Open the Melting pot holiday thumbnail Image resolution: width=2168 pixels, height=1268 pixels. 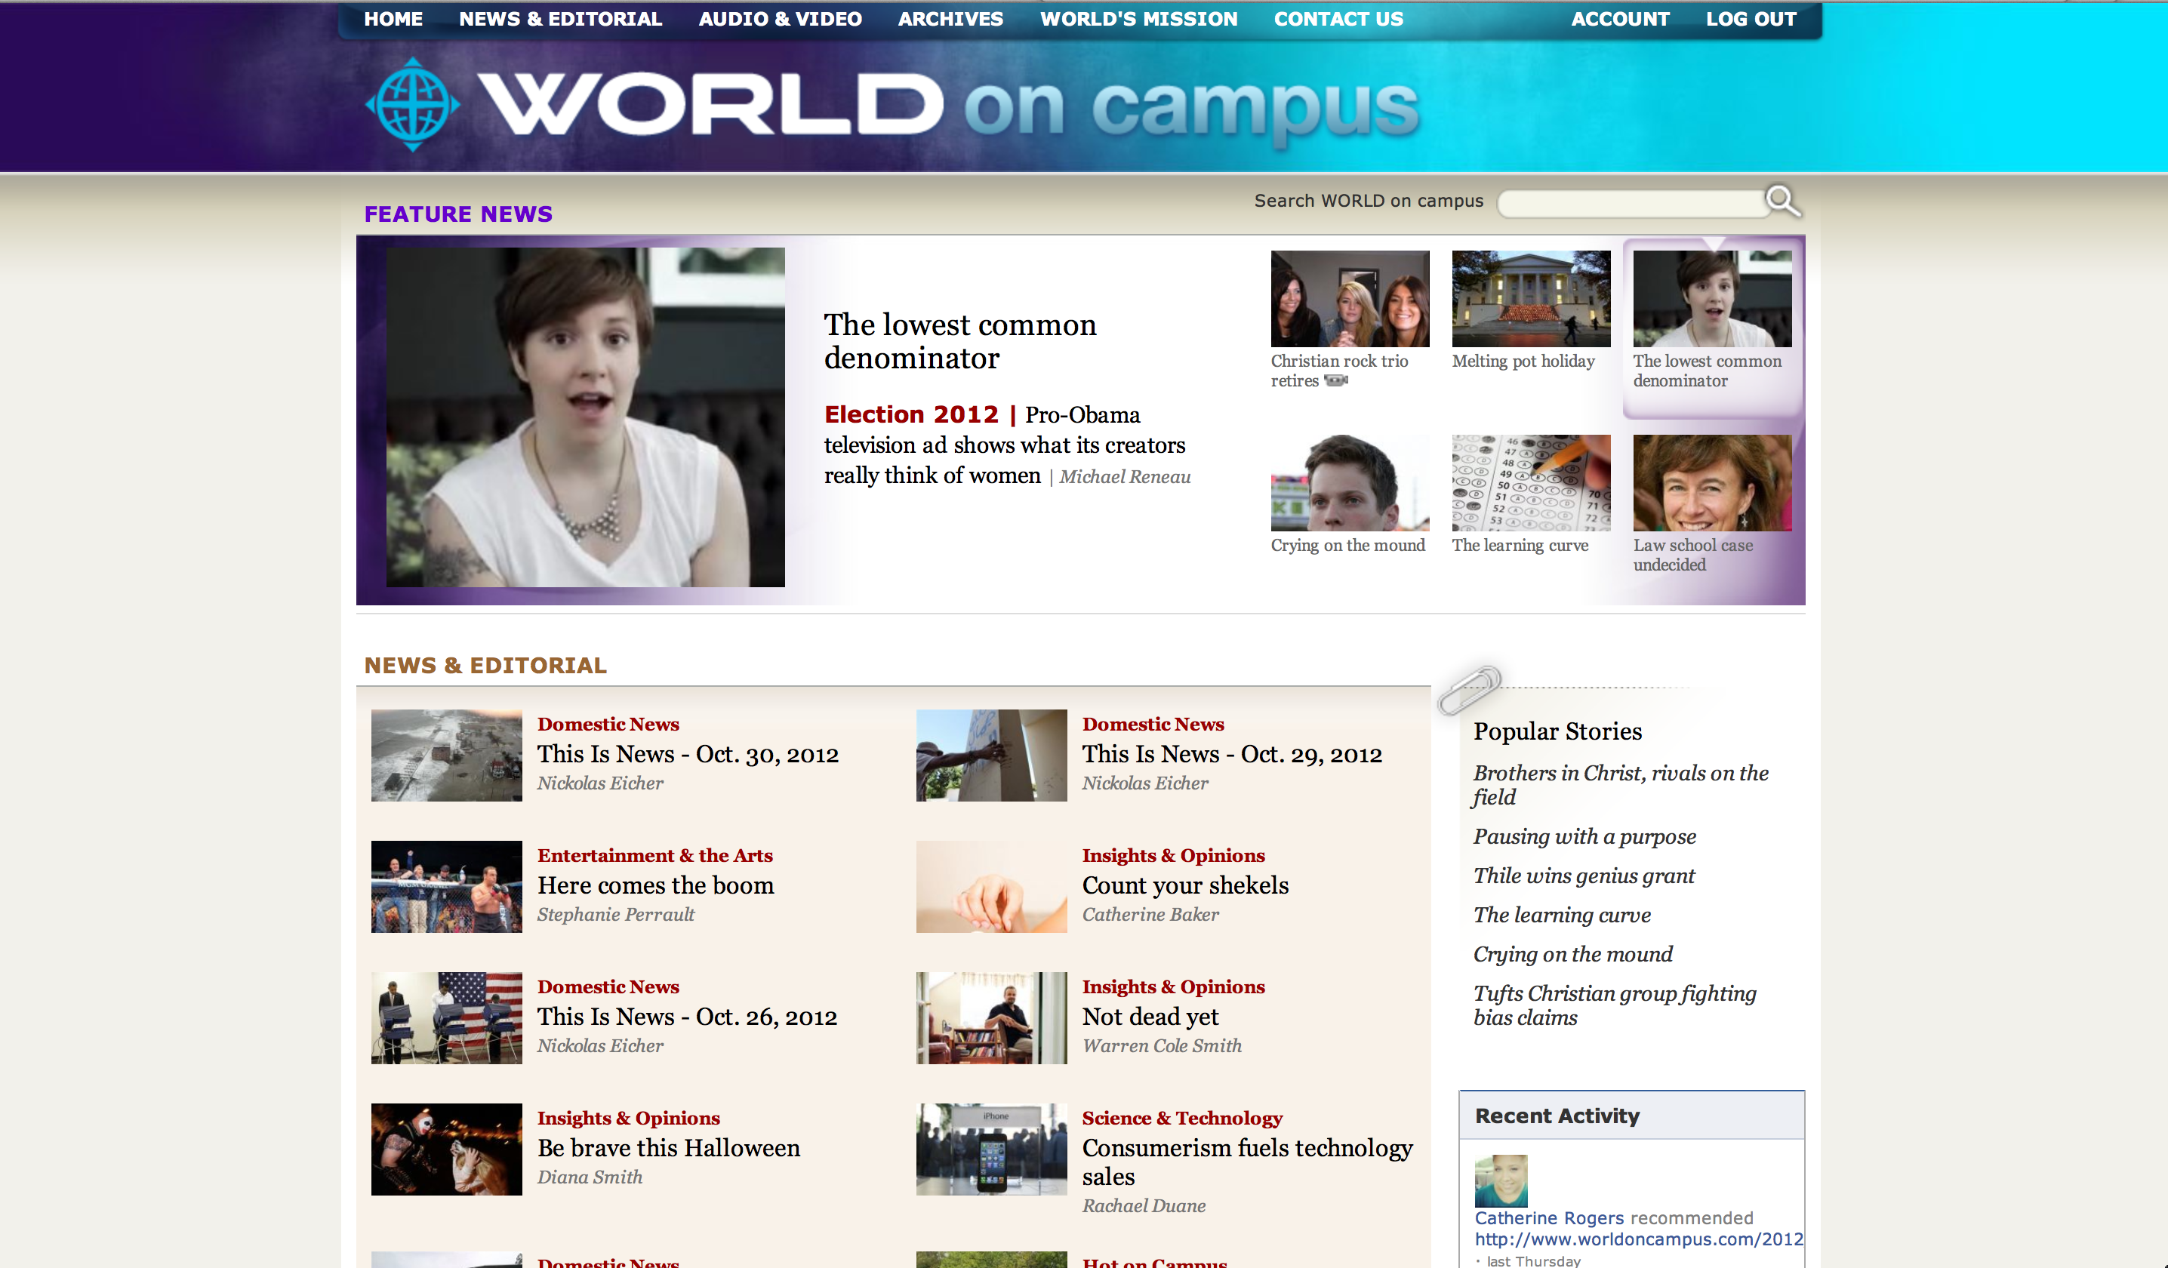pos(1530,298)
